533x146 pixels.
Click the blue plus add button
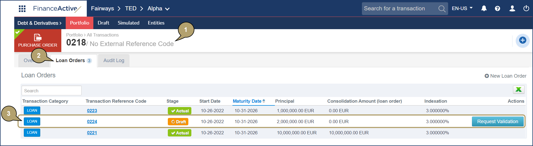pos(522,41)
